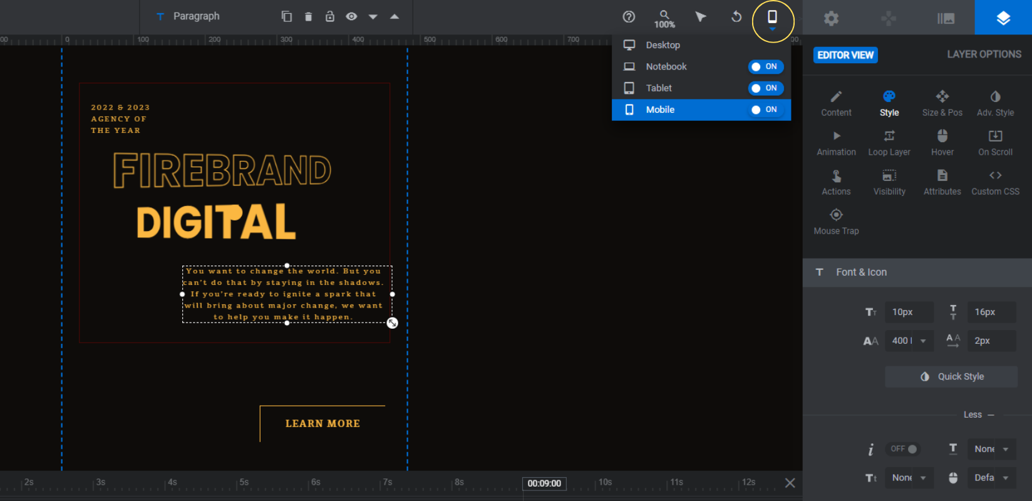Viewport: 1032px width, 501px height.
Task: Open Size & Pos options
Action: coord(942,104)
